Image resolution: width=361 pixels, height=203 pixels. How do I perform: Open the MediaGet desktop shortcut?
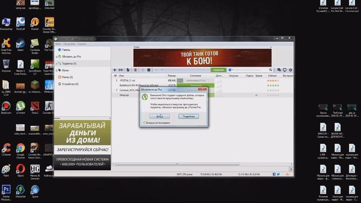click(x=20, y=192)
